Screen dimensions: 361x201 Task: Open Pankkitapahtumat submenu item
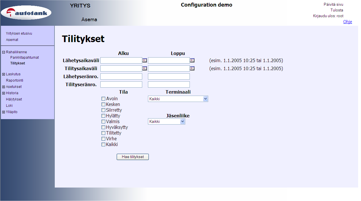pyautogui.click(x=24, y=58)
